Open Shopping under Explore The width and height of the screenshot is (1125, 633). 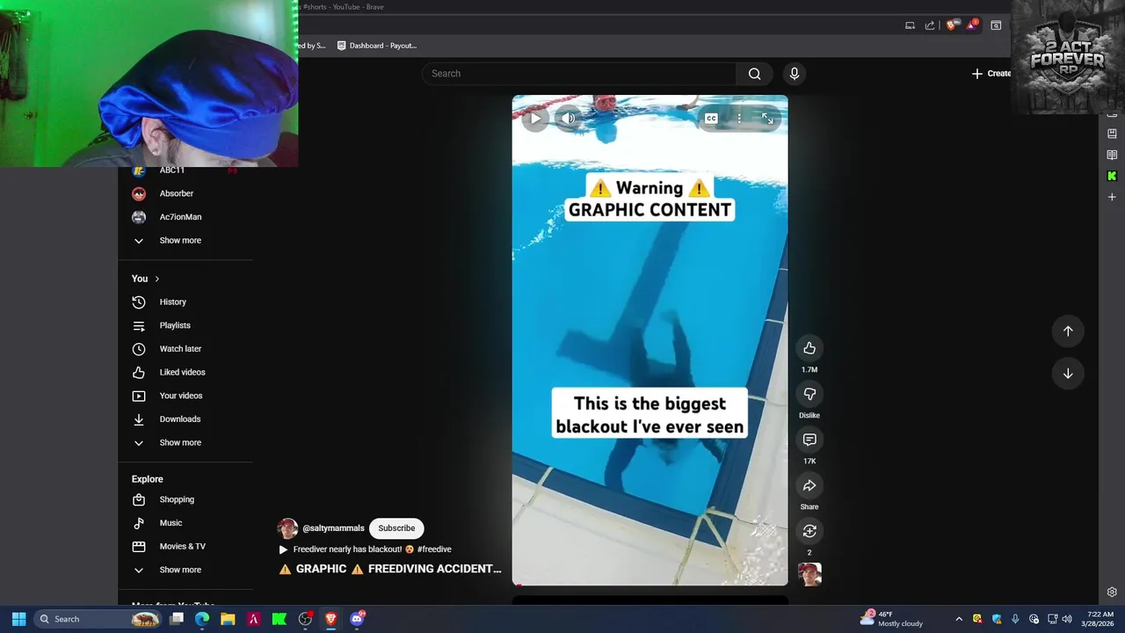click(x=185, y=499)
